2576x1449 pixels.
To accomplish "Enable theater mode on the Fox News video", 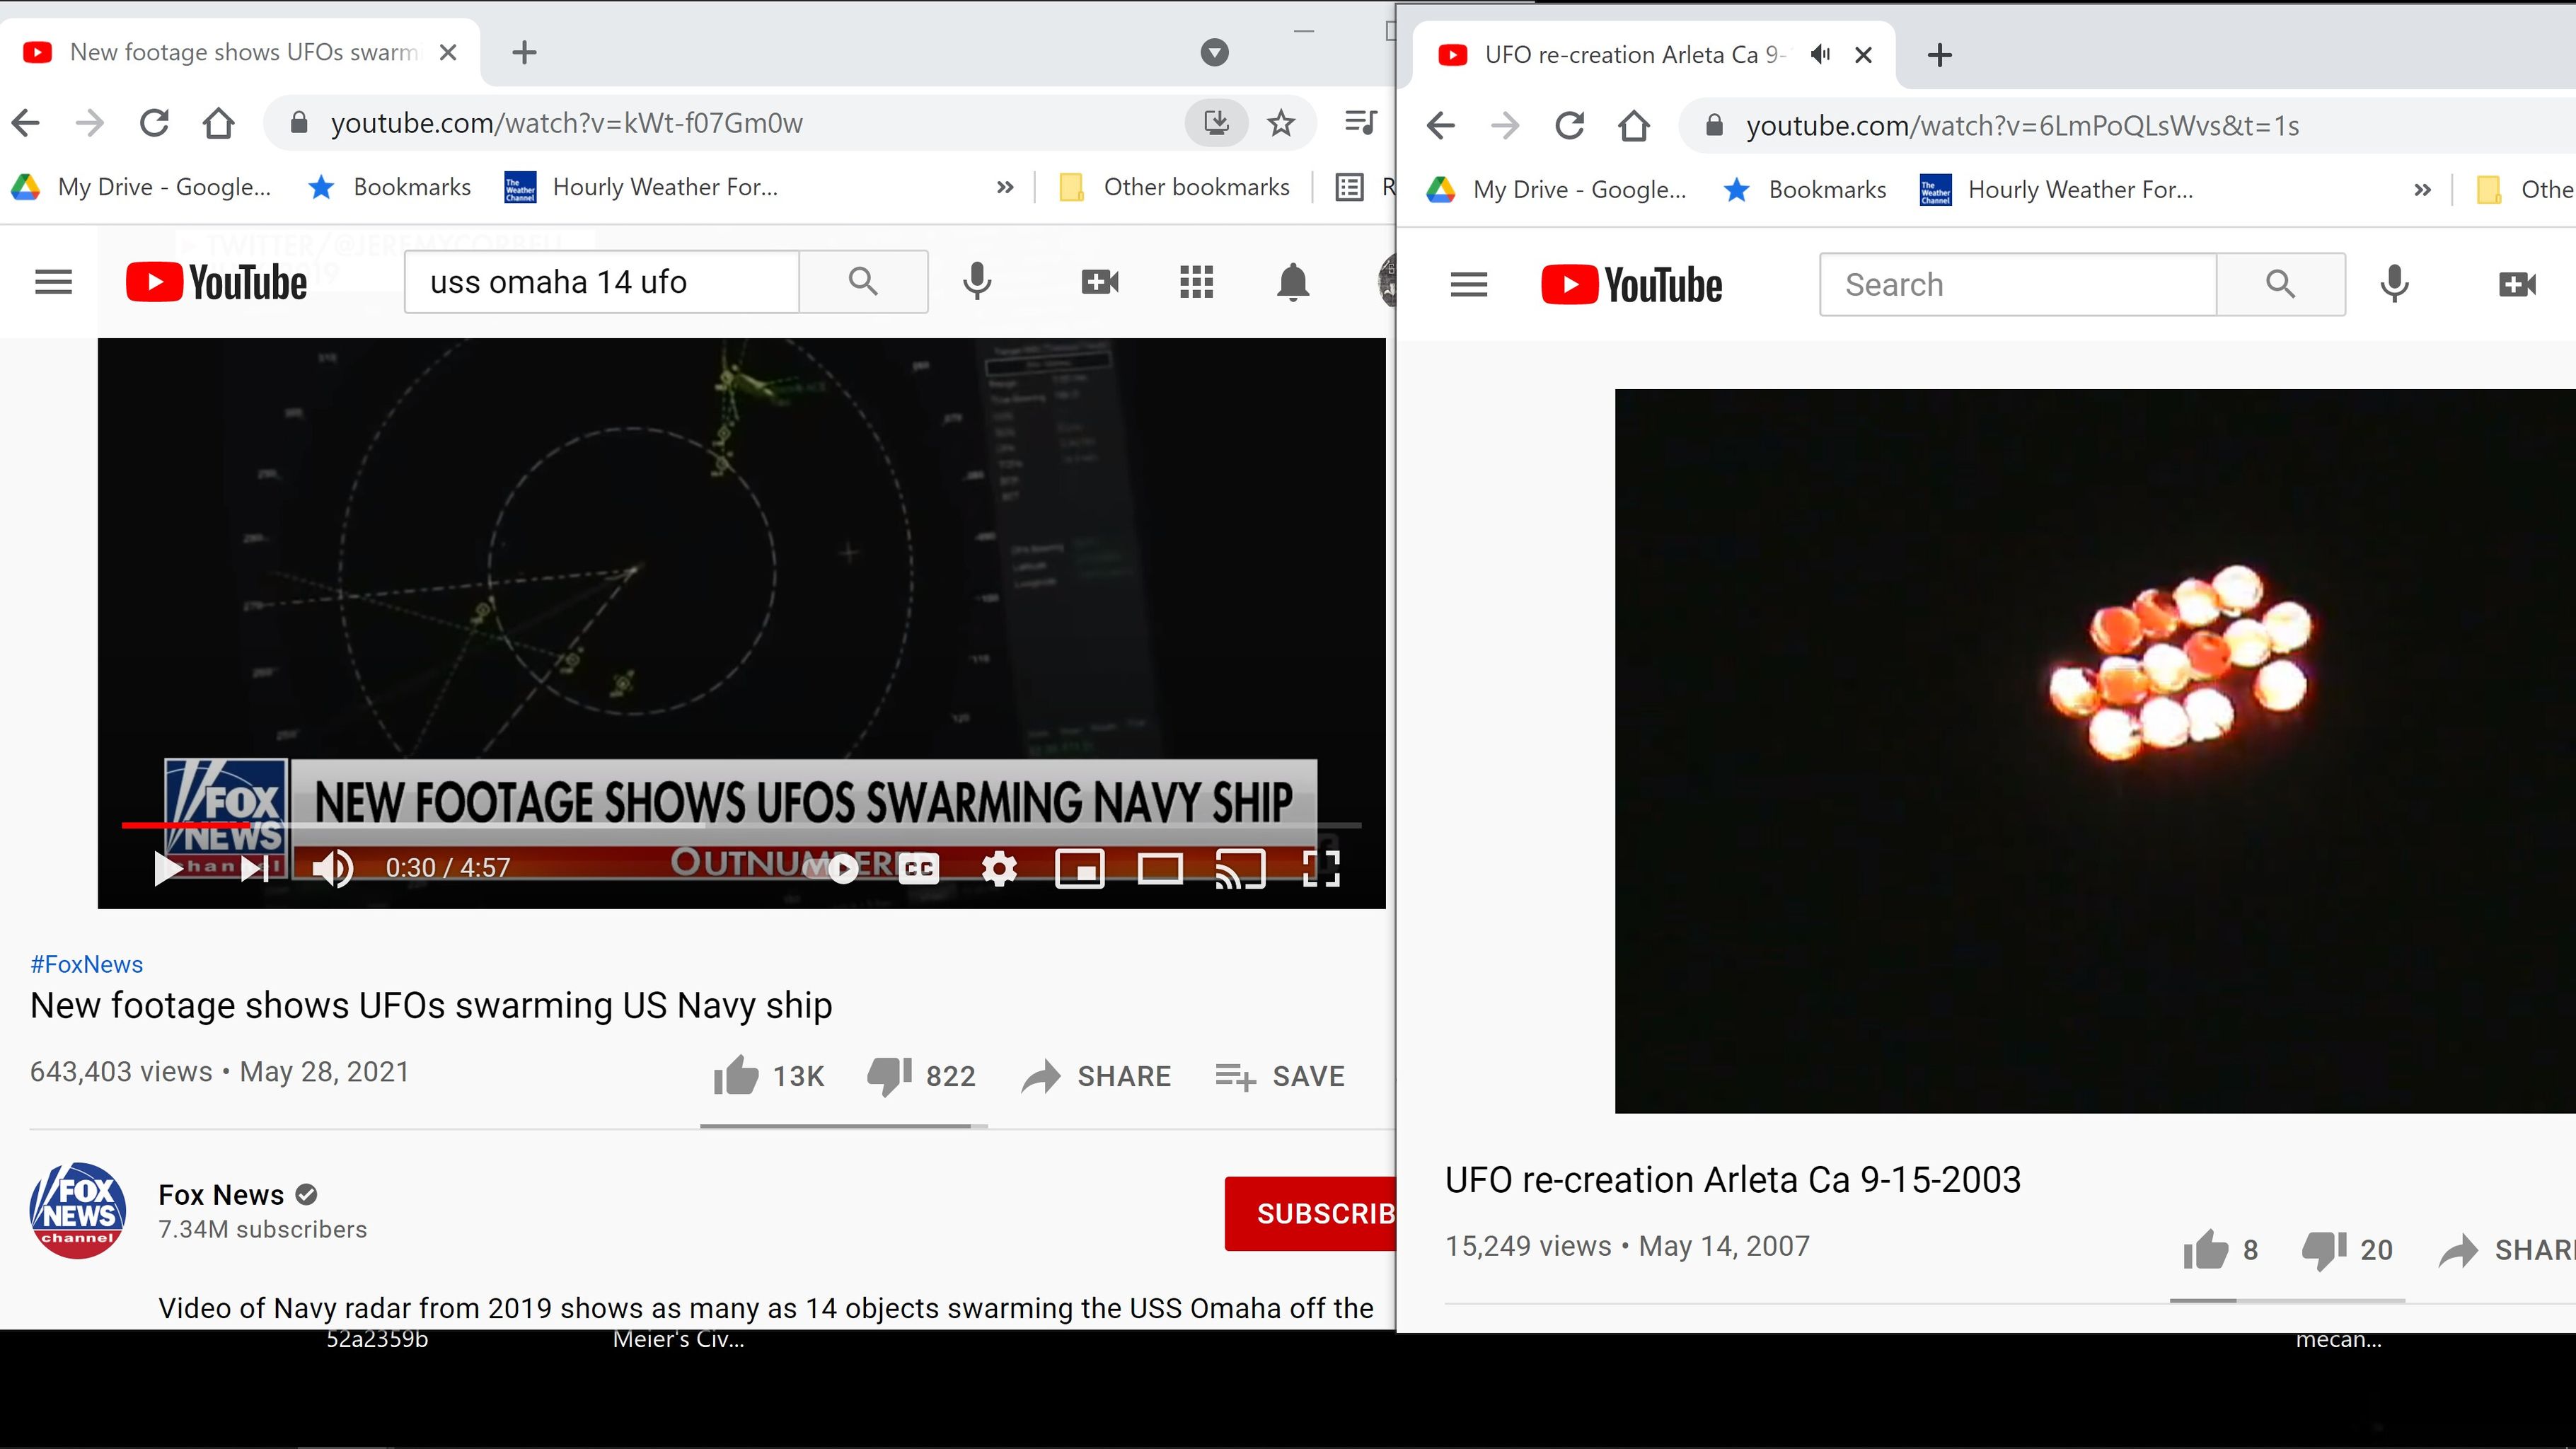I will coord(1160,868).
